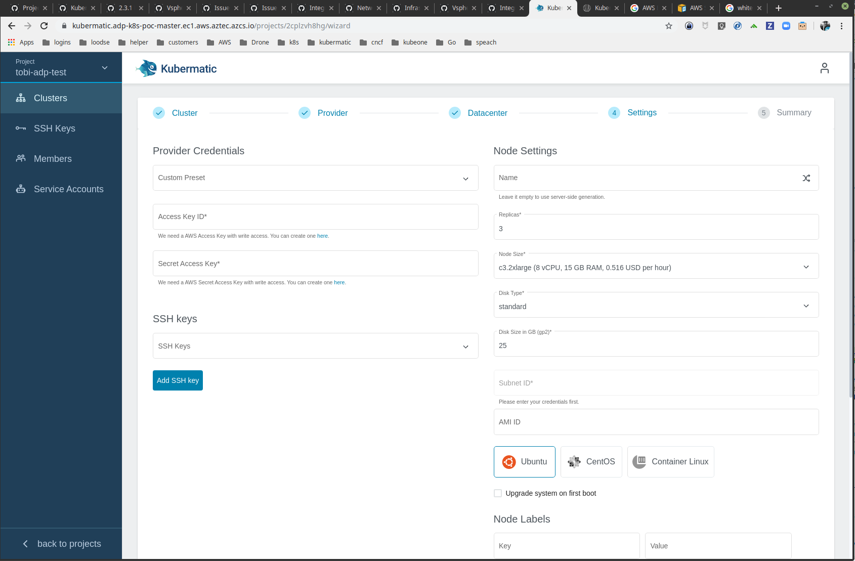Open Service Accounts in sidebar

click(61, 189)
